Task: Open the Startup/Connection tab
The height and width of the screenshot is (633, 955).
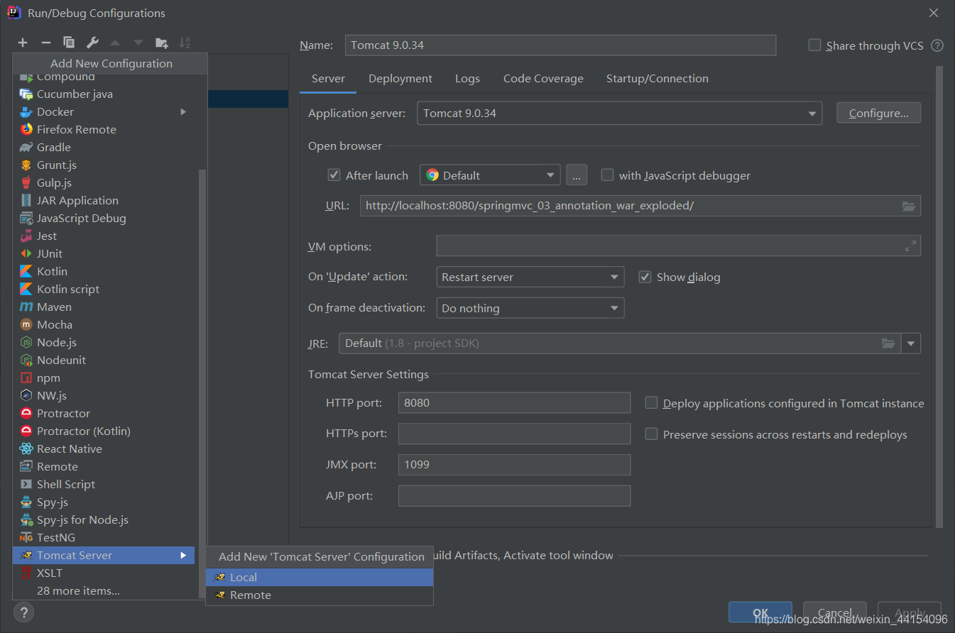Action: 657,79
